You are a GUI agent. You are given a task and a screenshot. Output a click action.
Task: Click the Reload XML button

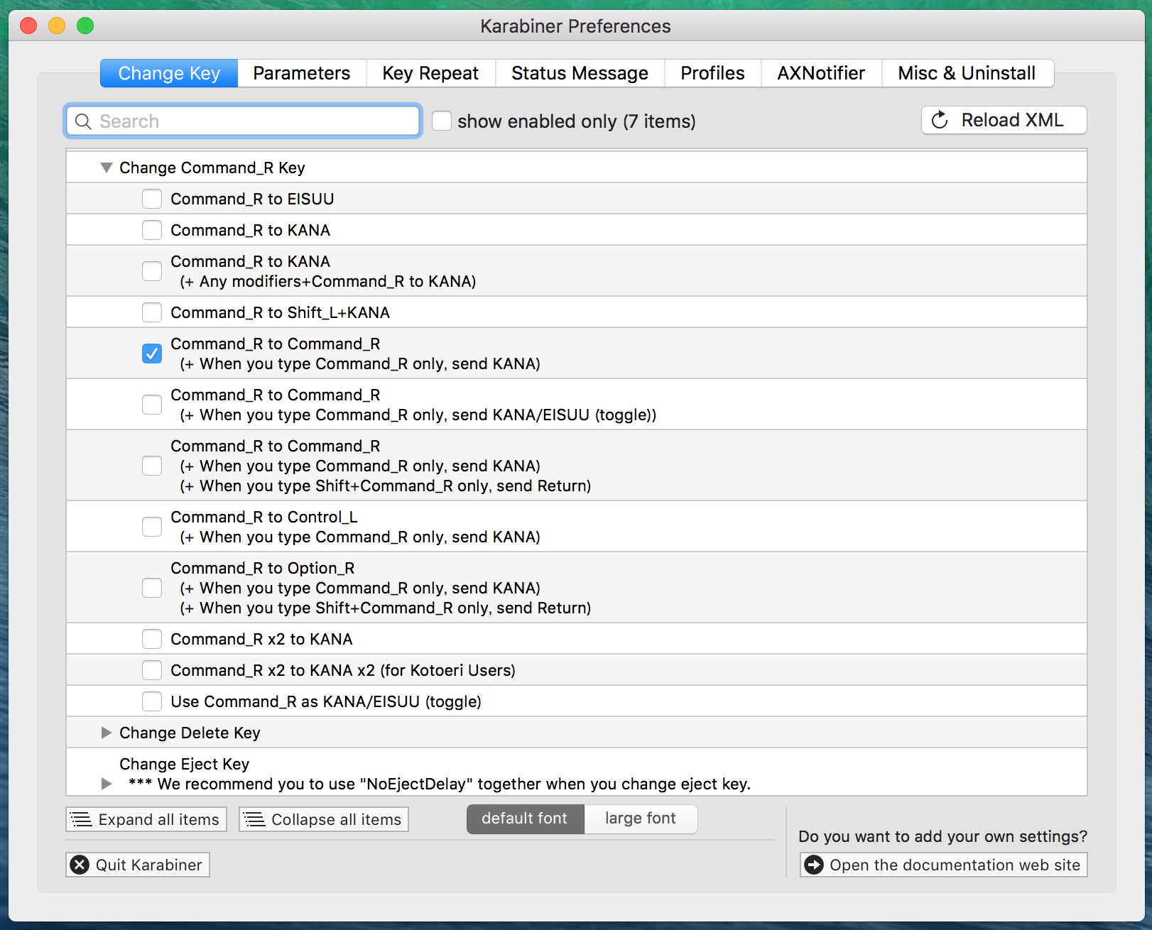tap(1004, 120)
